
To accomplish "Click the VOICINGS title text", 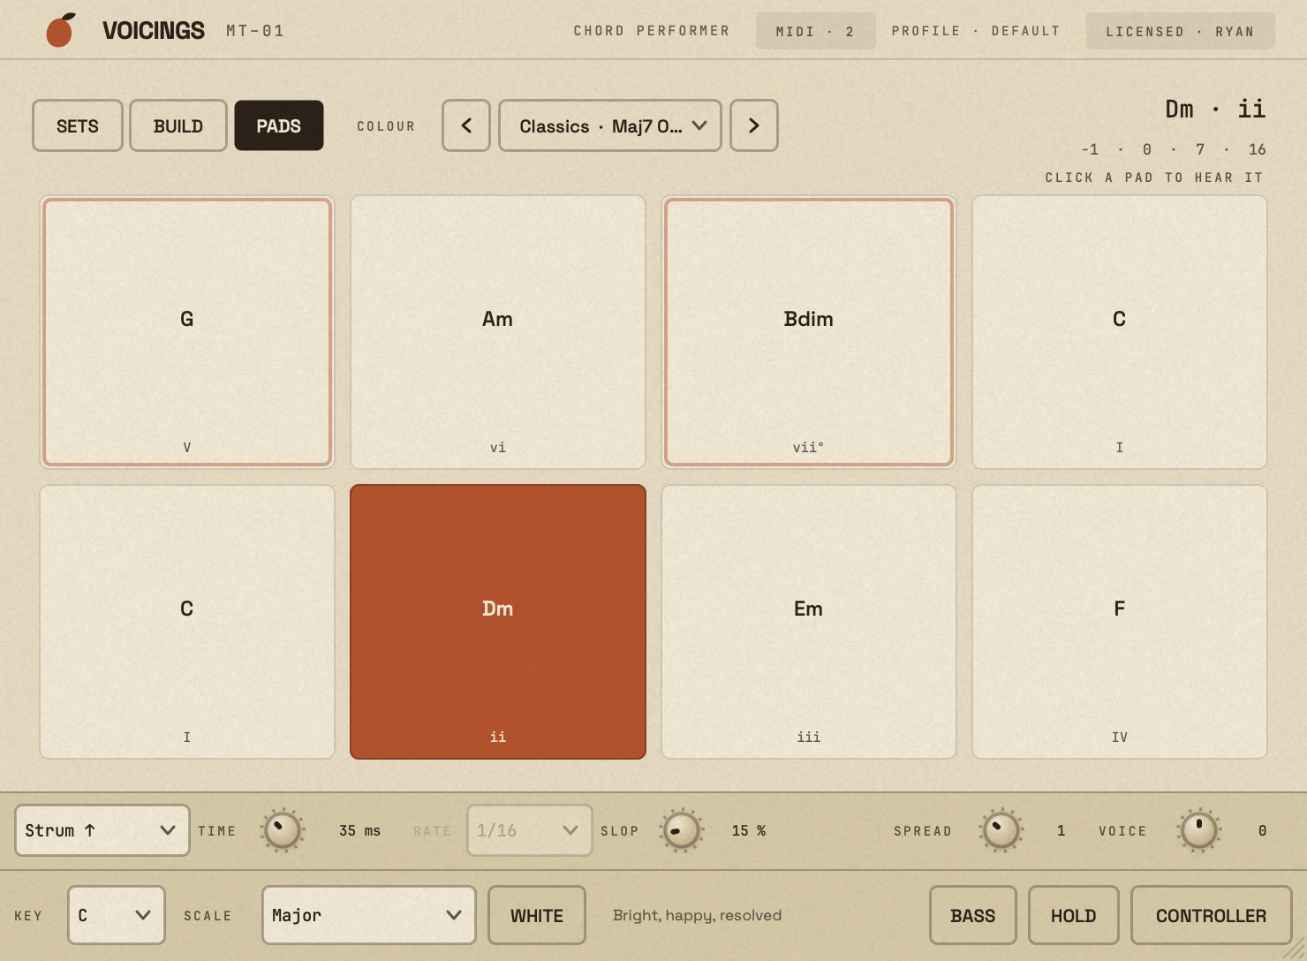I will [154, 31].
